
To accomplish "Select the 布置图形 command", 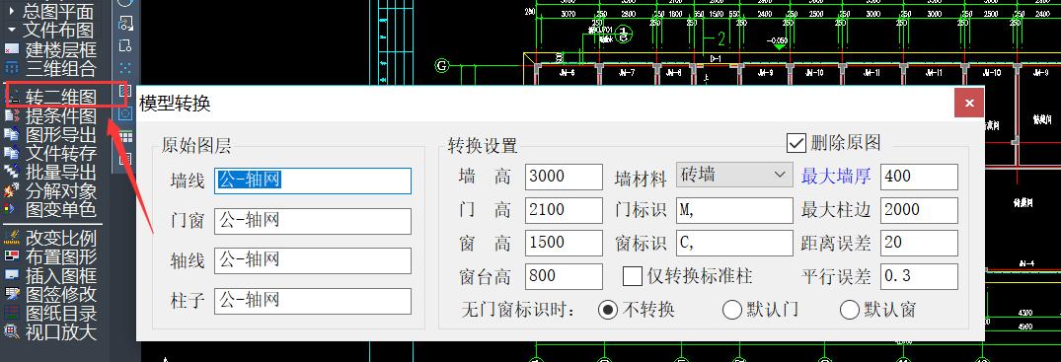I will tap(50, 257).
